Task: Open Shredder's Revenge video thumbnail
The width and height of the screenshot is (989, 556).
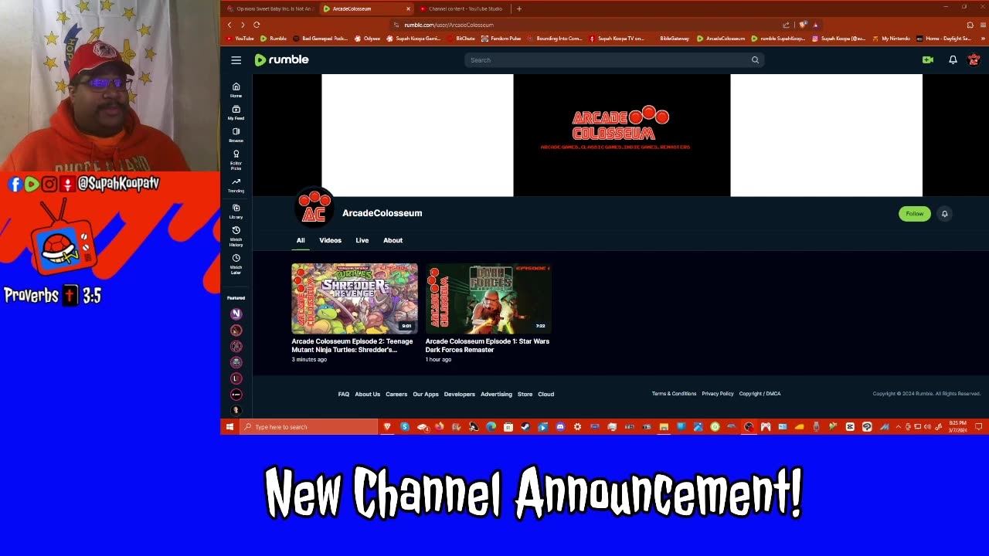Action: pyautogui.click(x=355, y=298)
